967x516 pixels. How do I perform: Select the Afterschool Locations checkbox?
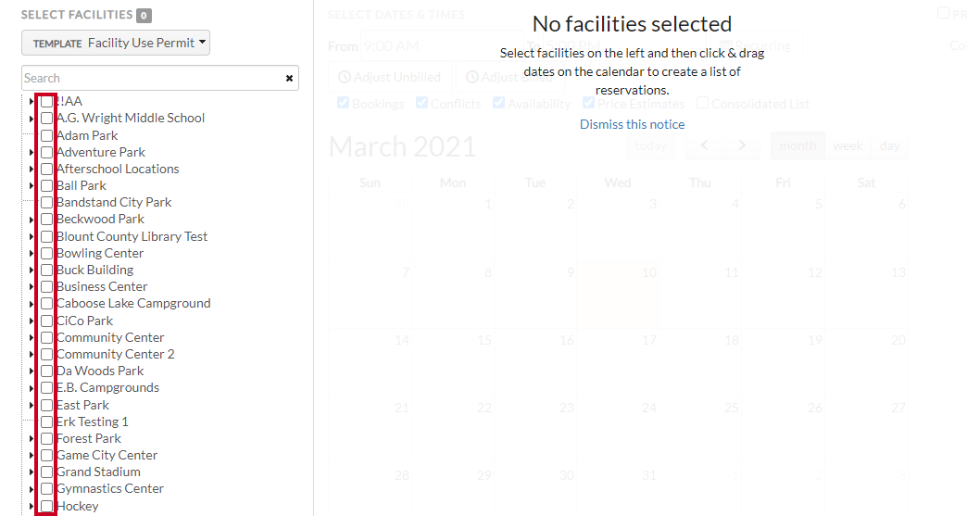[x=47, y=169]
